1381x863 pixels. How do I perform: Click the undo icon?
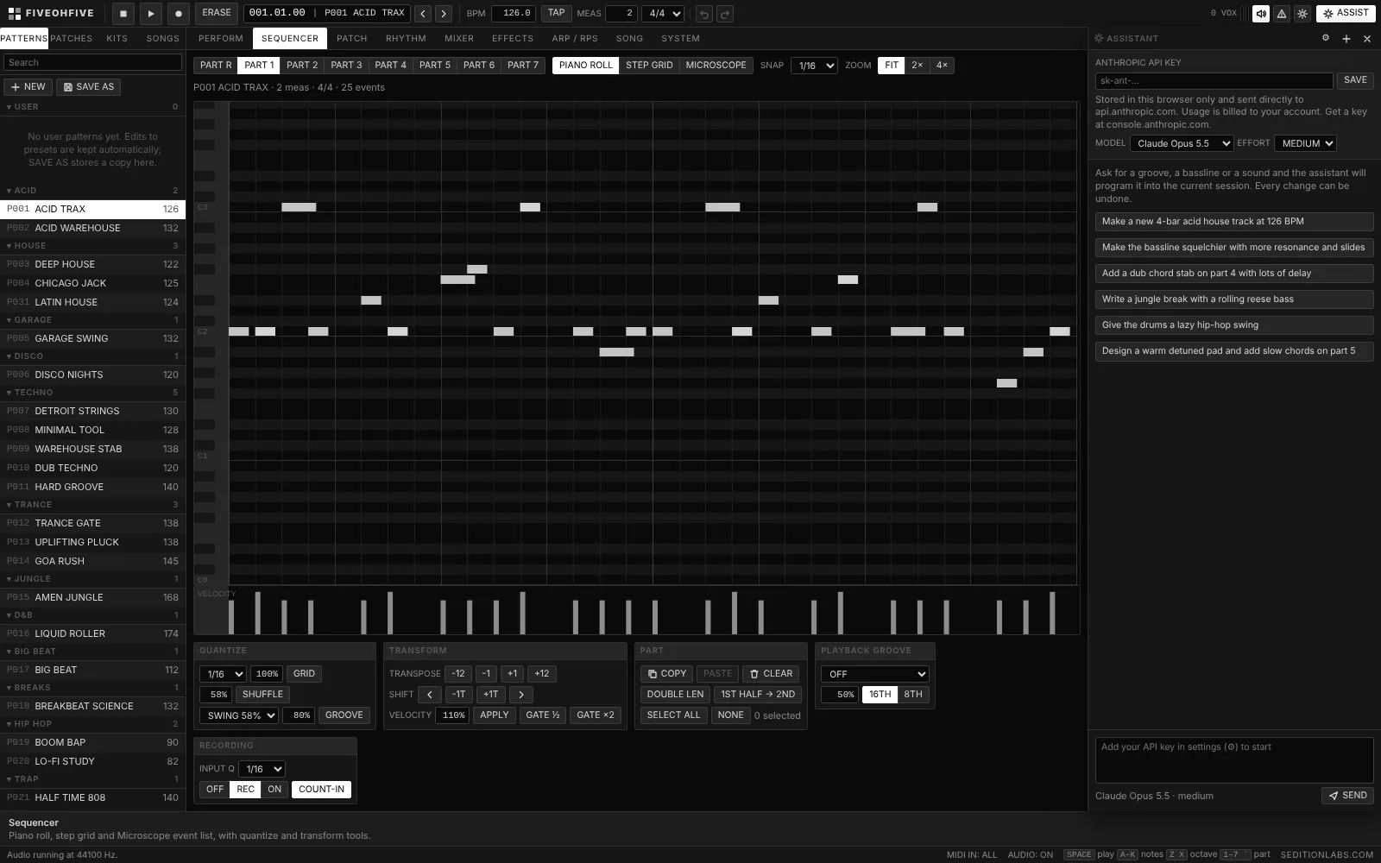pos(704,14)
